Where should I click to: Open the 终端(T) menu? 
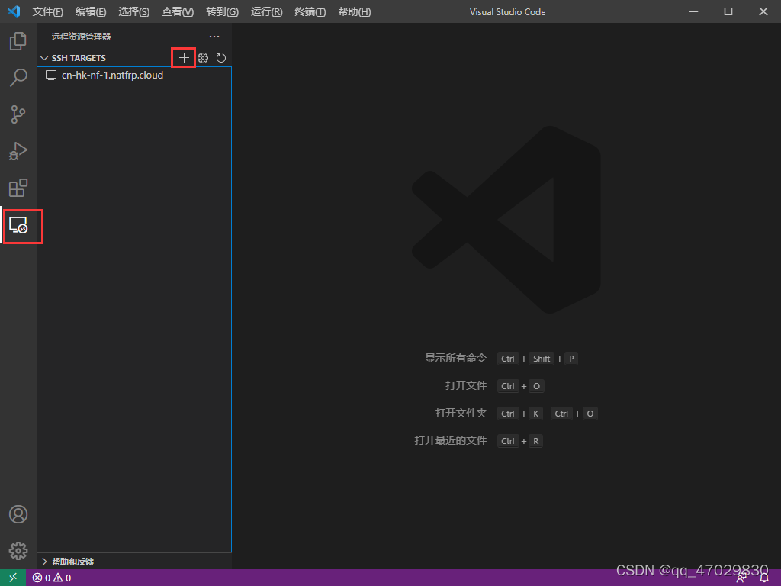pyautogui.click(x=310, y=11)
